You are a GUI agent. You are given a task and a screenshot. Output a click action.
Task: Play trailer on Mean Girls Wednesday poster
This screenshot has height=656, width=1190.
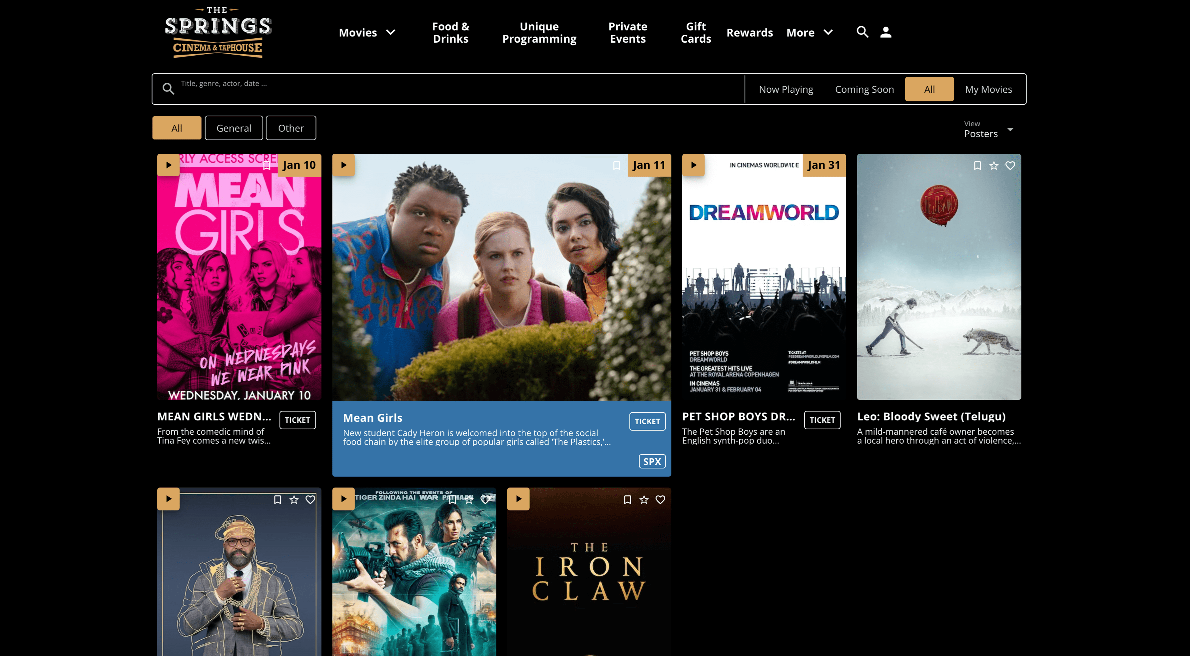pyautogui.click(x=168, y=165)
